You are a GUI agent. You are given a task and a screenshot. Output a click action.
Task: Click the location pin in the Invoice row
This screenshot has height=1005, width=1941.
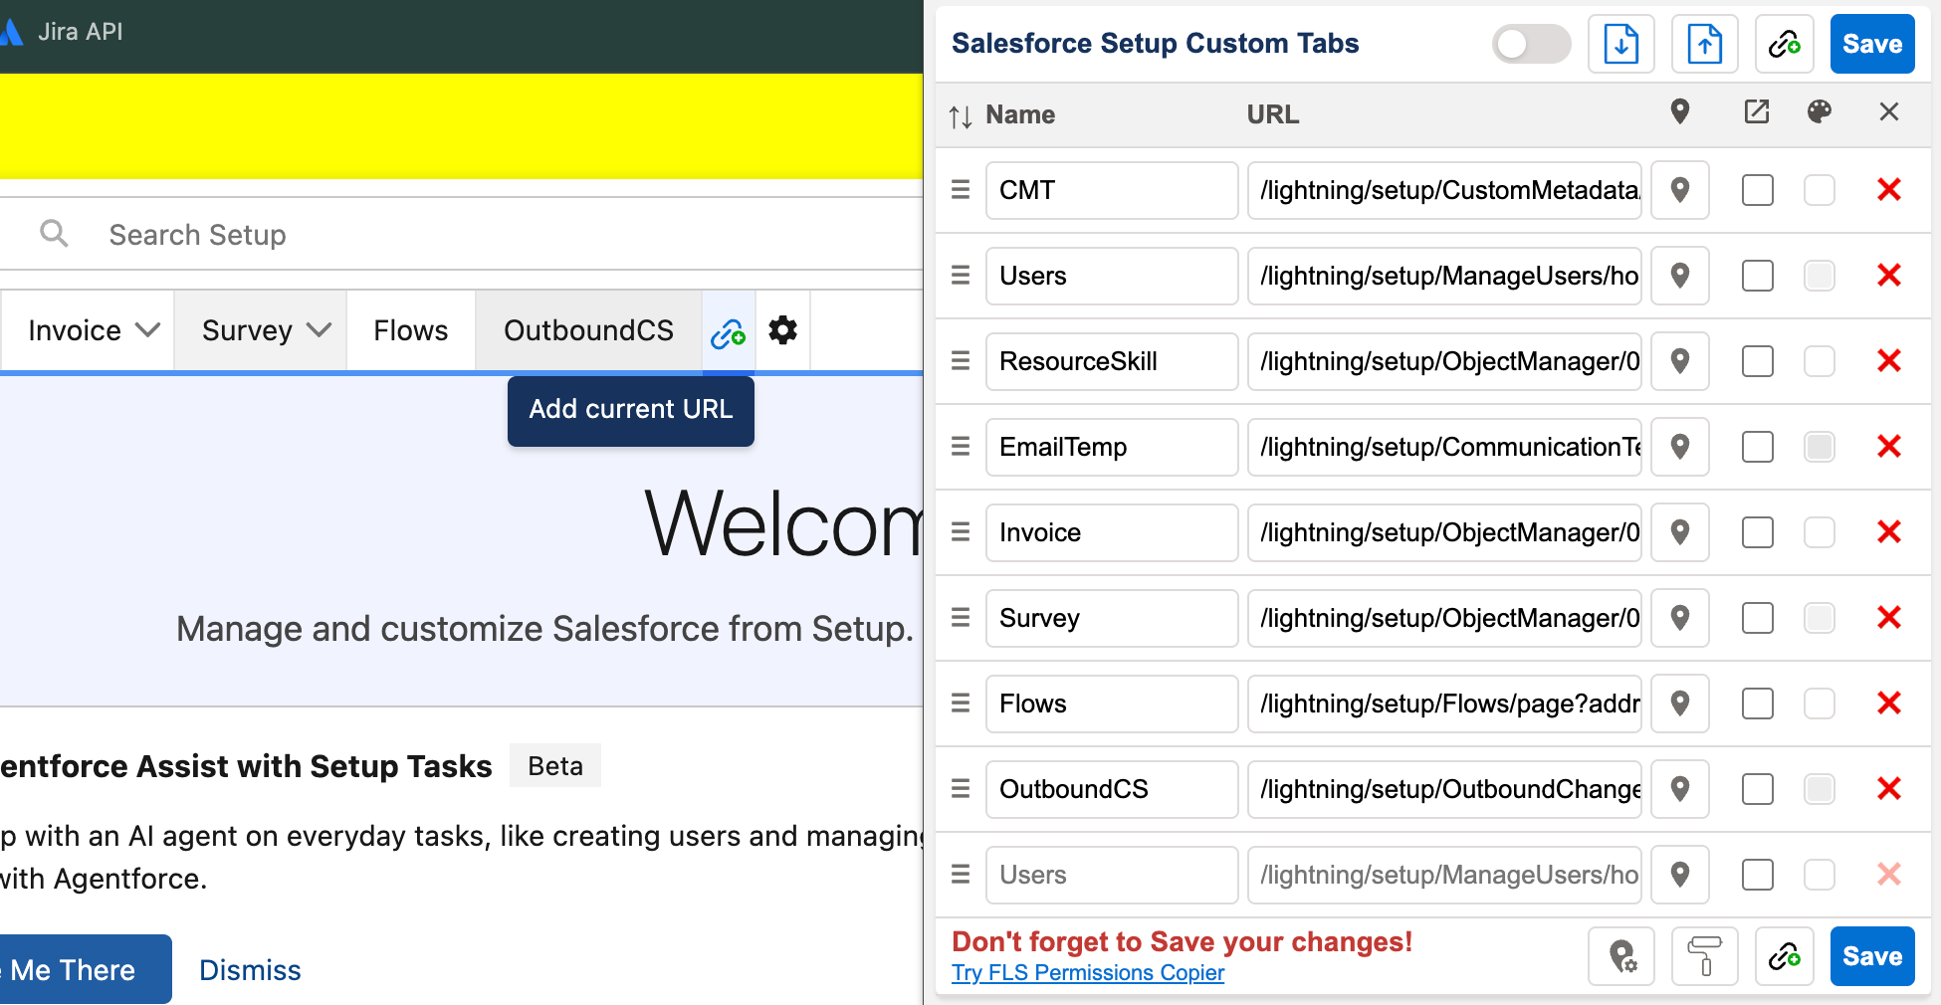pyautogui.click(x=1680, y=532)
